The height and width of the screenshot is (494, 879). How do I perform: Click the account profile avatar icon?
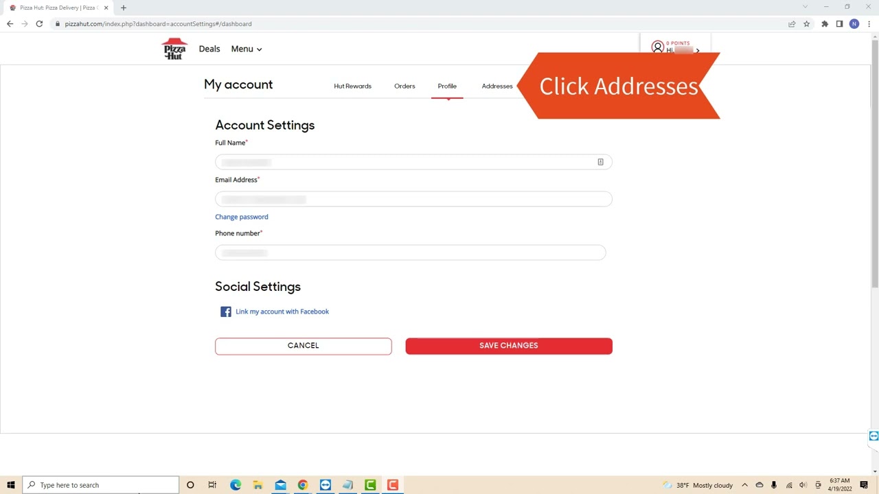click(658, 47)
